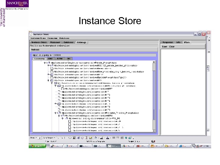Insert WordArt from the Drawing toolbar
The height and width of the screenshot is (165, 220).
coord(78,138)
